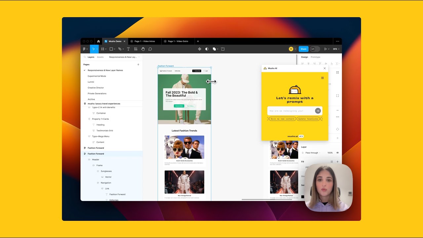Select the Navigation layer
The width and height of the screenshot is (423, 238).
coord(106,183)
